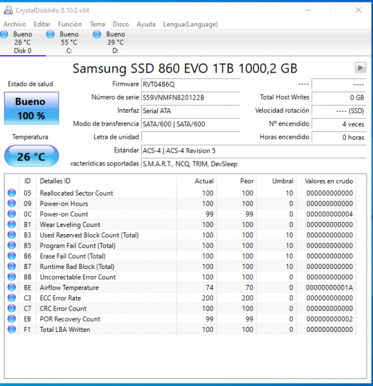The height and width of the screenshot is (386, 373).
Task: Click blue health orb for drive D:
Action: point(97,34)
